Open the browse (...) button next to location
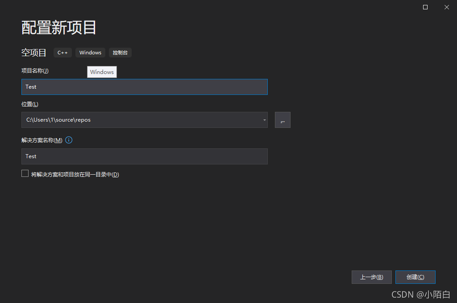 click(x=283, y=119)
